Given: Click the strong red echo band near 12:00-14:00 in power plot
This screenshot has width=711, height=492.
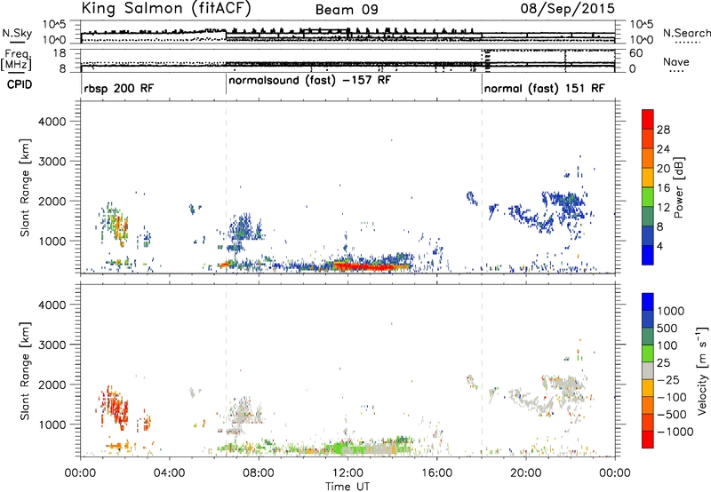Looking at the screenshot, I should coord(367,266).
